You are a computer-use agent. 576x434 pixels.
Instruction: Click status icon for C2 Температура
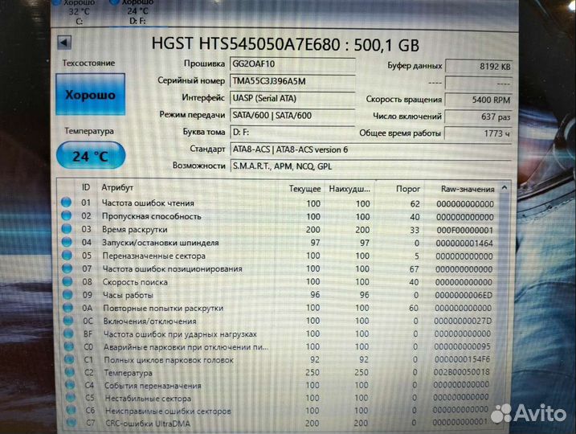(70, 372)
